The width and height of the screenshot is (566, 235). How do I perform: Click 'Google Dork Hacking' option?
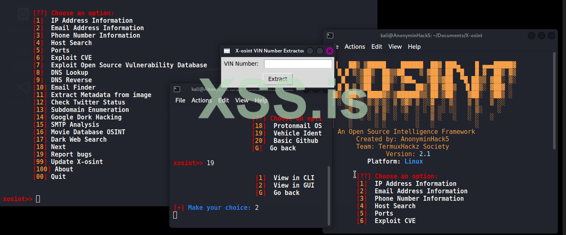click(x=86, y=117)
